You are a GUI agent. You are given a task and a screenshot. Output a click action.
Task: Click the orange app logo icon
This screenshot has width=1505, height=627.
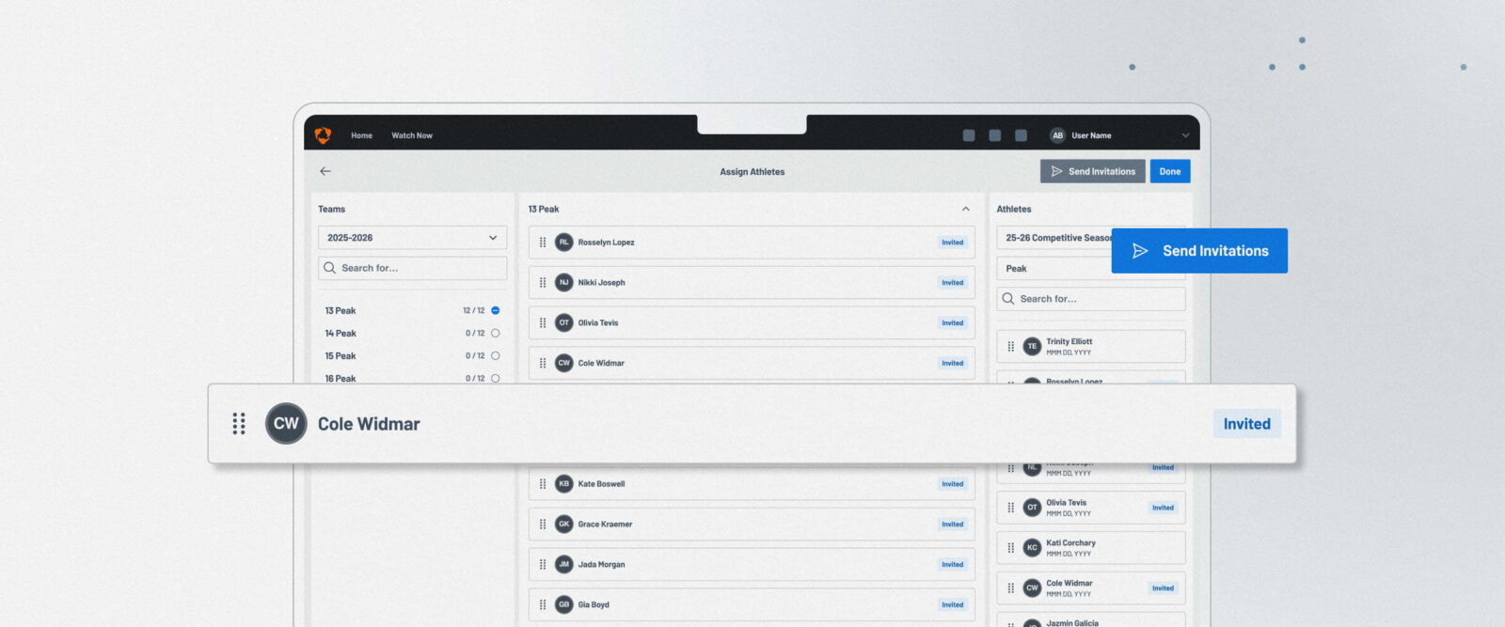(323, 135)
